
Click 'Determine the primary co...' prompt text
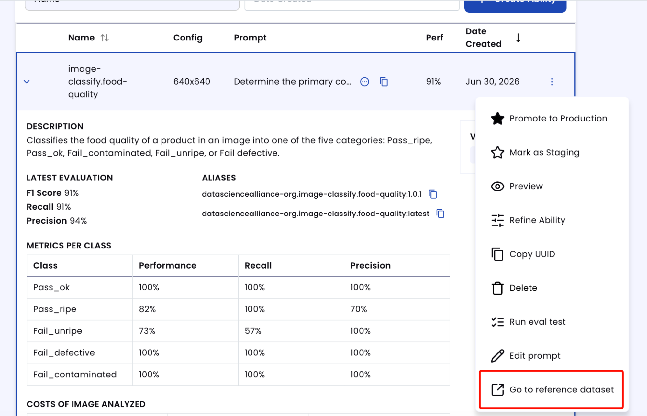292,82
